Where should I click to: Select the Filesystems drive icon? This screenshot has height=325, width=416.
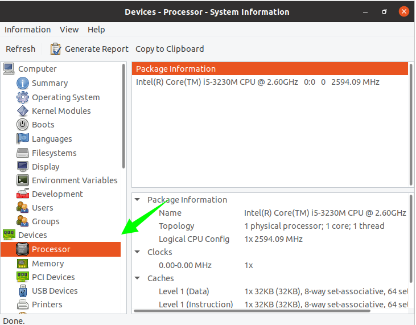(23, 153)
